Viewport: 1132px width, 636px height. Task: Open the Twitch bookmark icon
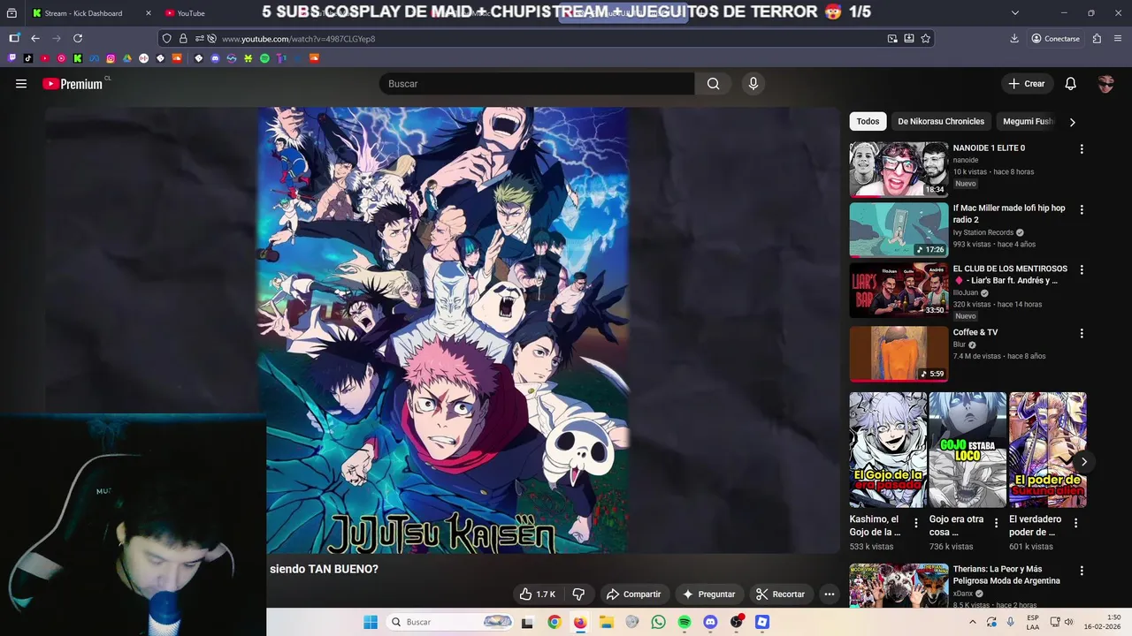coord(11,58)
